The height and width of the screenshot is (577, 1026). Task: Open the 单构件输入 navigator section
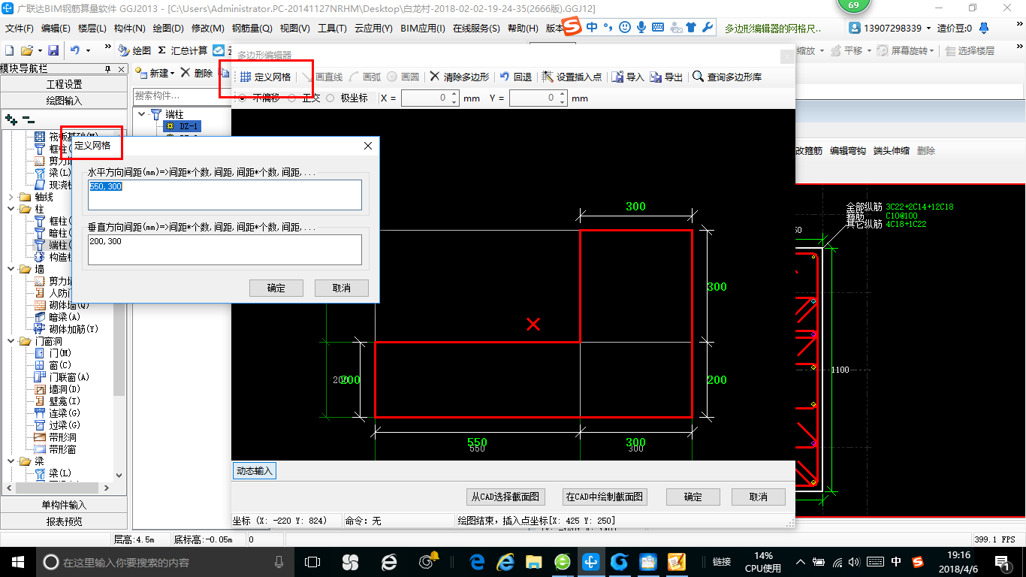pyautogui.click(x=64, y=505)
